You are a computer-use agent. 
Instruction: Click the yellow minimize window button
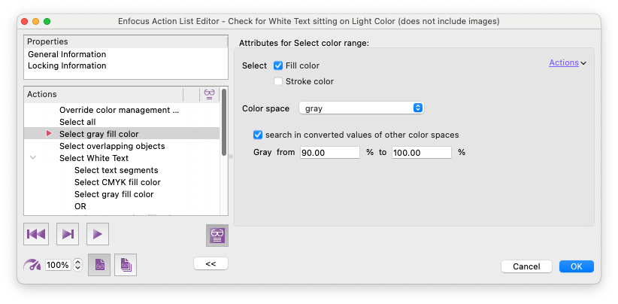click(36, 21)
